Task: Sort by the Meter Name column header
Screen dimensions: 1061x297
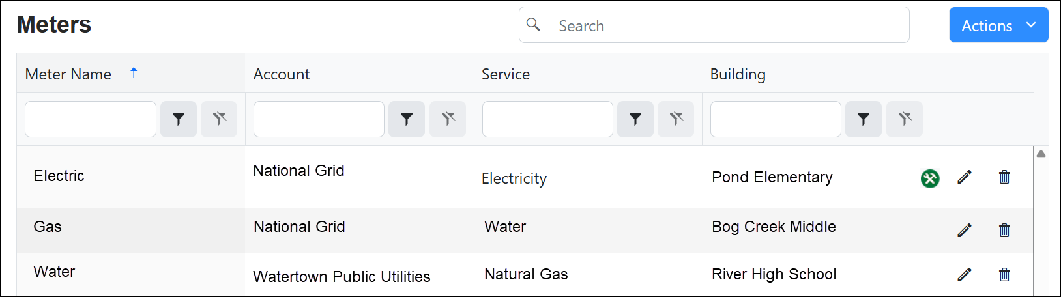Action: coord(68,74)
